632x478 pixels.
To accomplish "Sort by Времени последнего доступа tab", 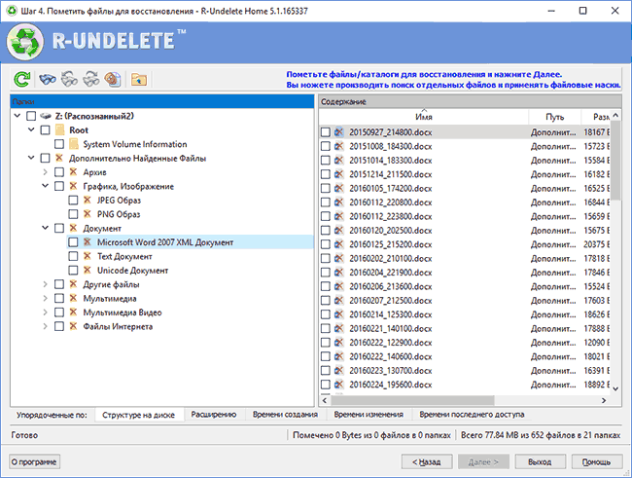I will click(472, 415).
